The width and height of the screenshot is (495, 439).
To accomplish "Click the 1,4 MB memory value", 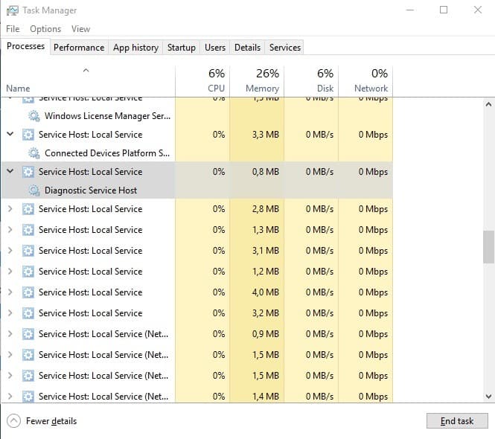I will pyautogui.click(x=266, y=397).
